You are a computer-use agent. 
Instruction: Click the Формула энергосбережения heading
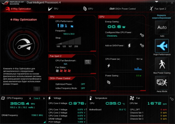(x=161, y=17)
